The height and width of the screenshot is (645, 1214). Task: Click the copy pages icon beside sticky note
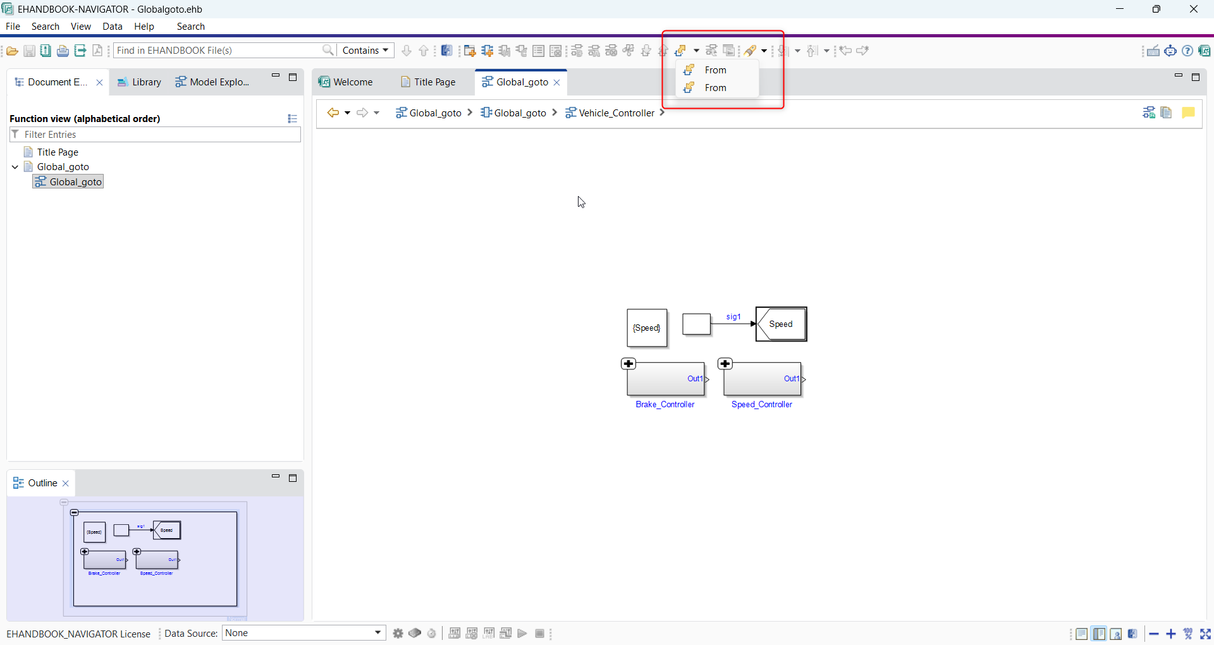(1167, 113)
